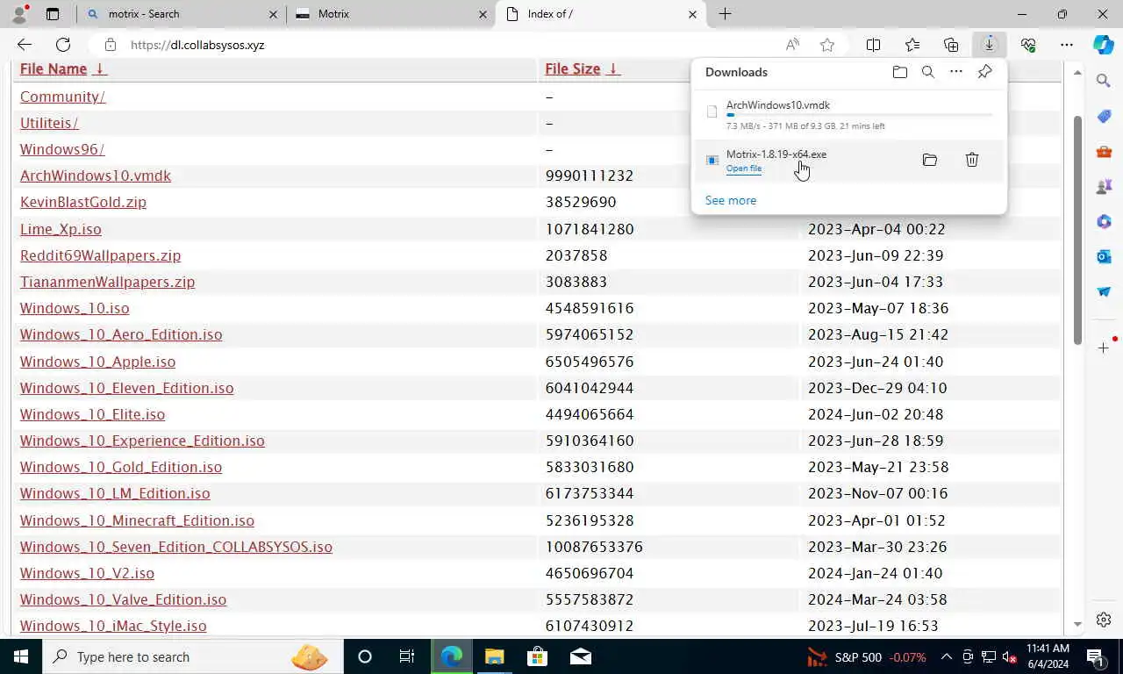Open sidebar search icon
The image size is (1123, 674).
1104,81
